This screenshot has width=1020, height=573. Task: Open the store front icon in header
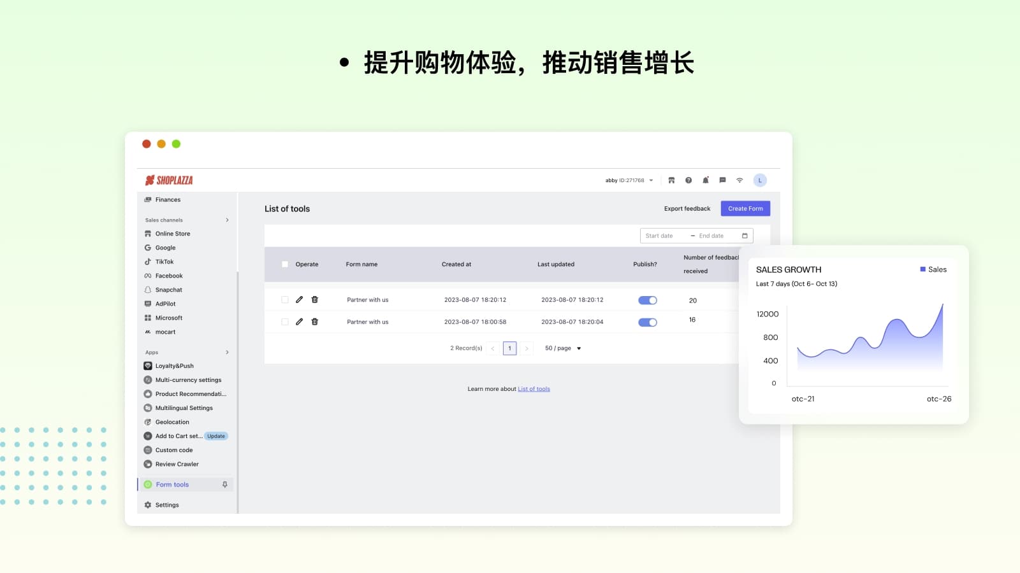671,180
